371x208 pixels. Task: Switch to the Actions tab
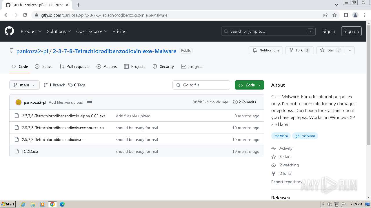(107, 66)
